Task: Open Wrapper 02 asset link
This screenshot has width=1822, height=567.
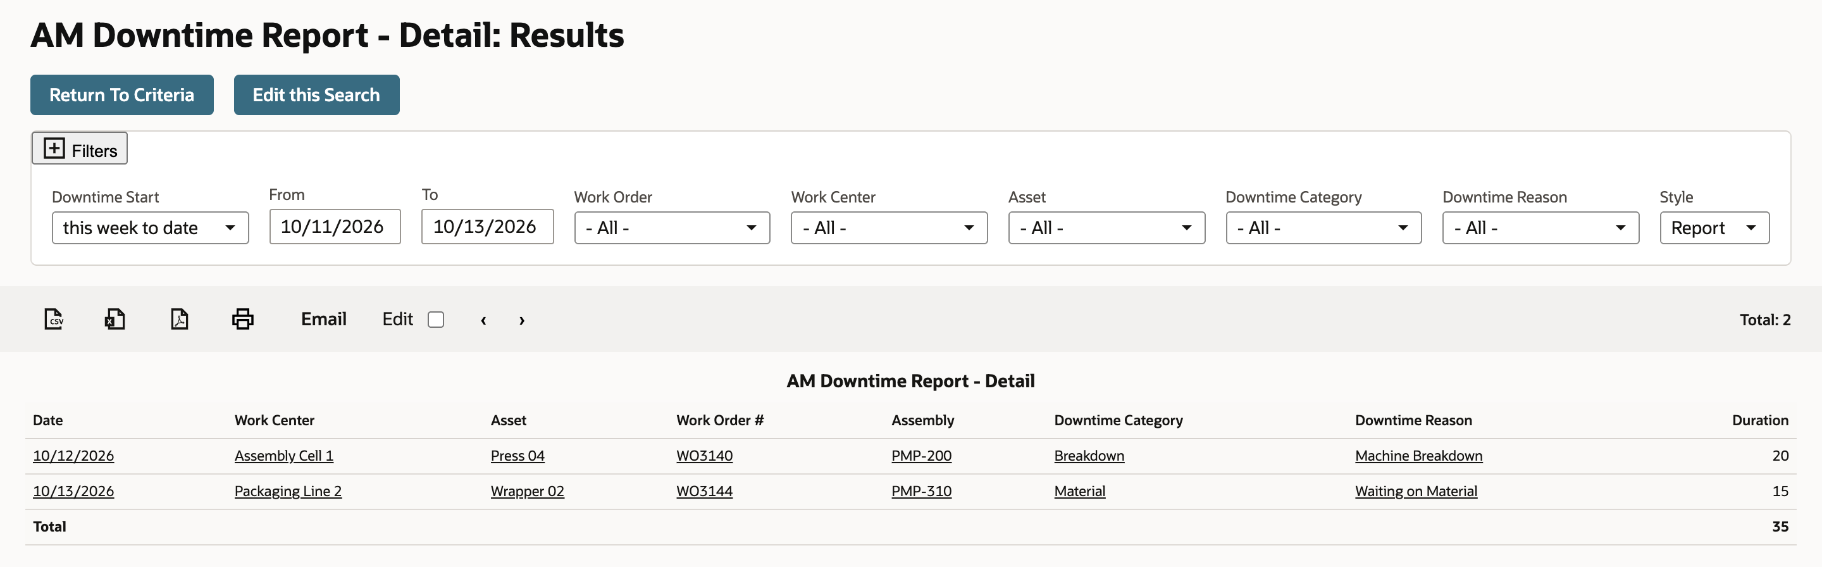Action: click(x=528, y=491)
